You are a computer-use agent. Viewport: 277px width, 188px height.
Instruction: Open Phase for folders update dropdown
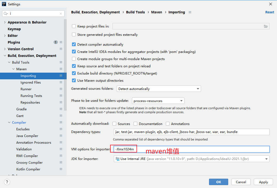158,101
